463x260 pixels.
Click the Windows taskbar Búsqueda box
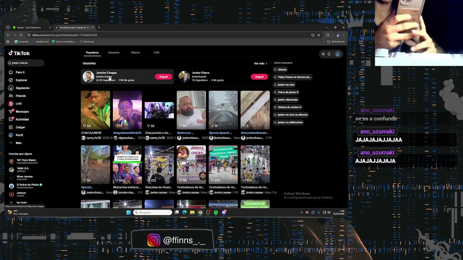[x=153, y=212]
